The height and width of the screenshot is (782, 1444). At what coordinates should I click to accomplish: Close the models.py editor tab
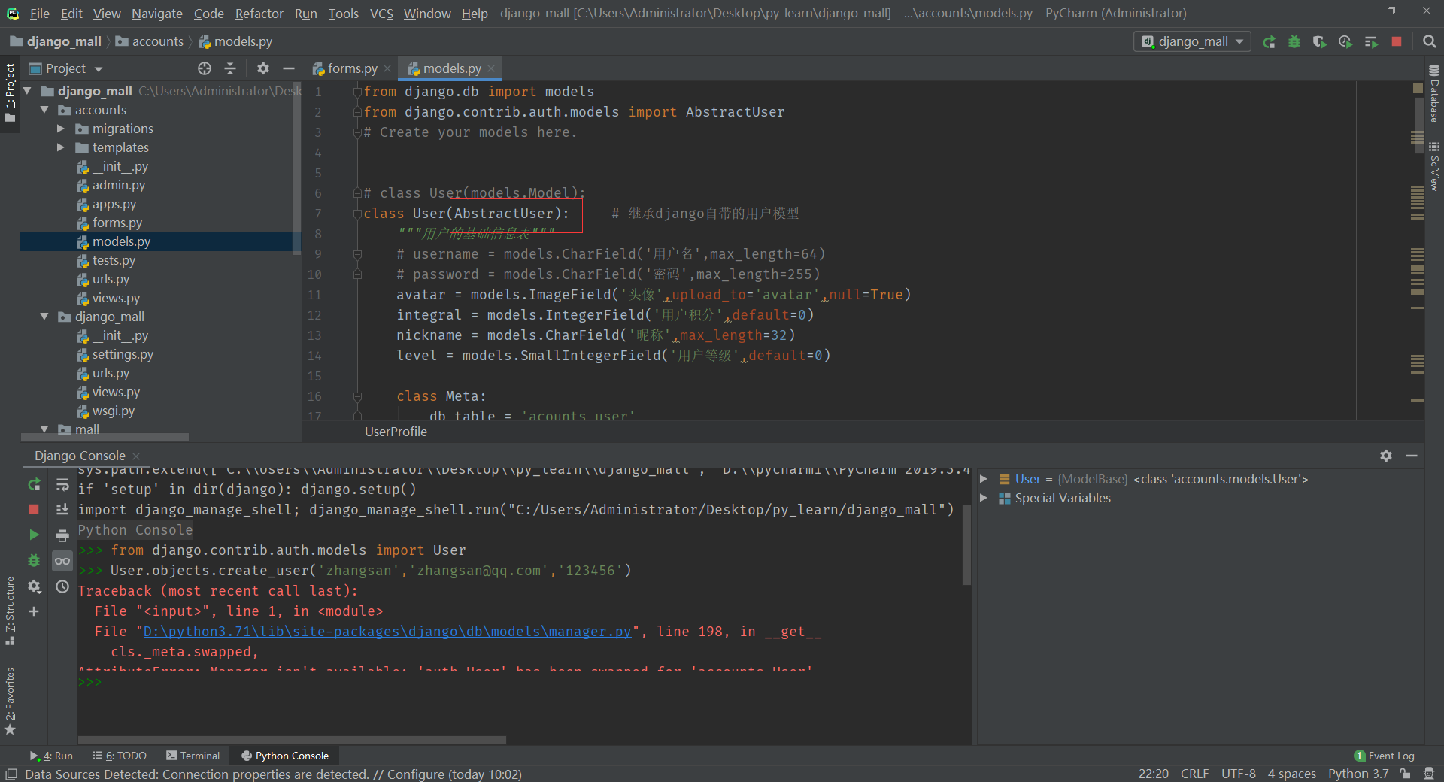491,68
